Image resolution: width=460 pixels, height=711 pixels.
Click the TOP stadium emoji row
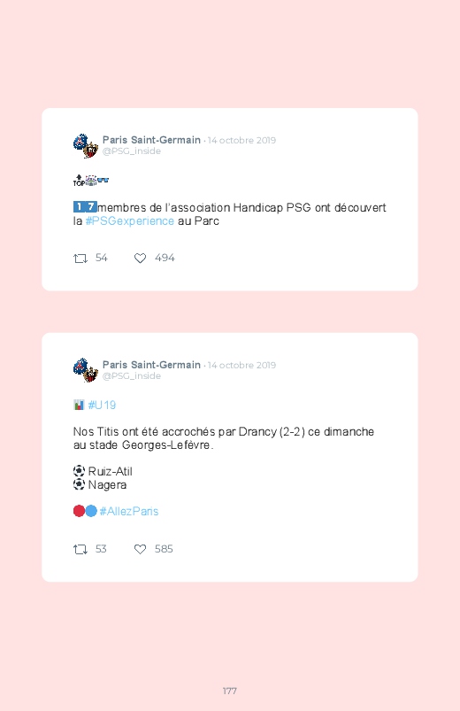(90, 181)
